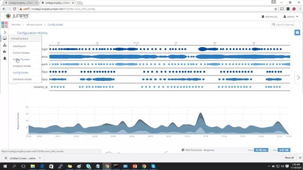Open the action center notification icon
The width and height of the screenshot is (303, 170).
pos(287,166)
